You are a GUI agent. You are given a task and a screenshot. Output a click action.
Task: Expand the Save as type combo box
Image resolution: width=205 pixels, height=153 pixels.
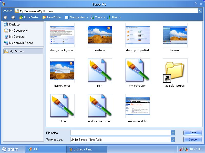click(173, 139)
